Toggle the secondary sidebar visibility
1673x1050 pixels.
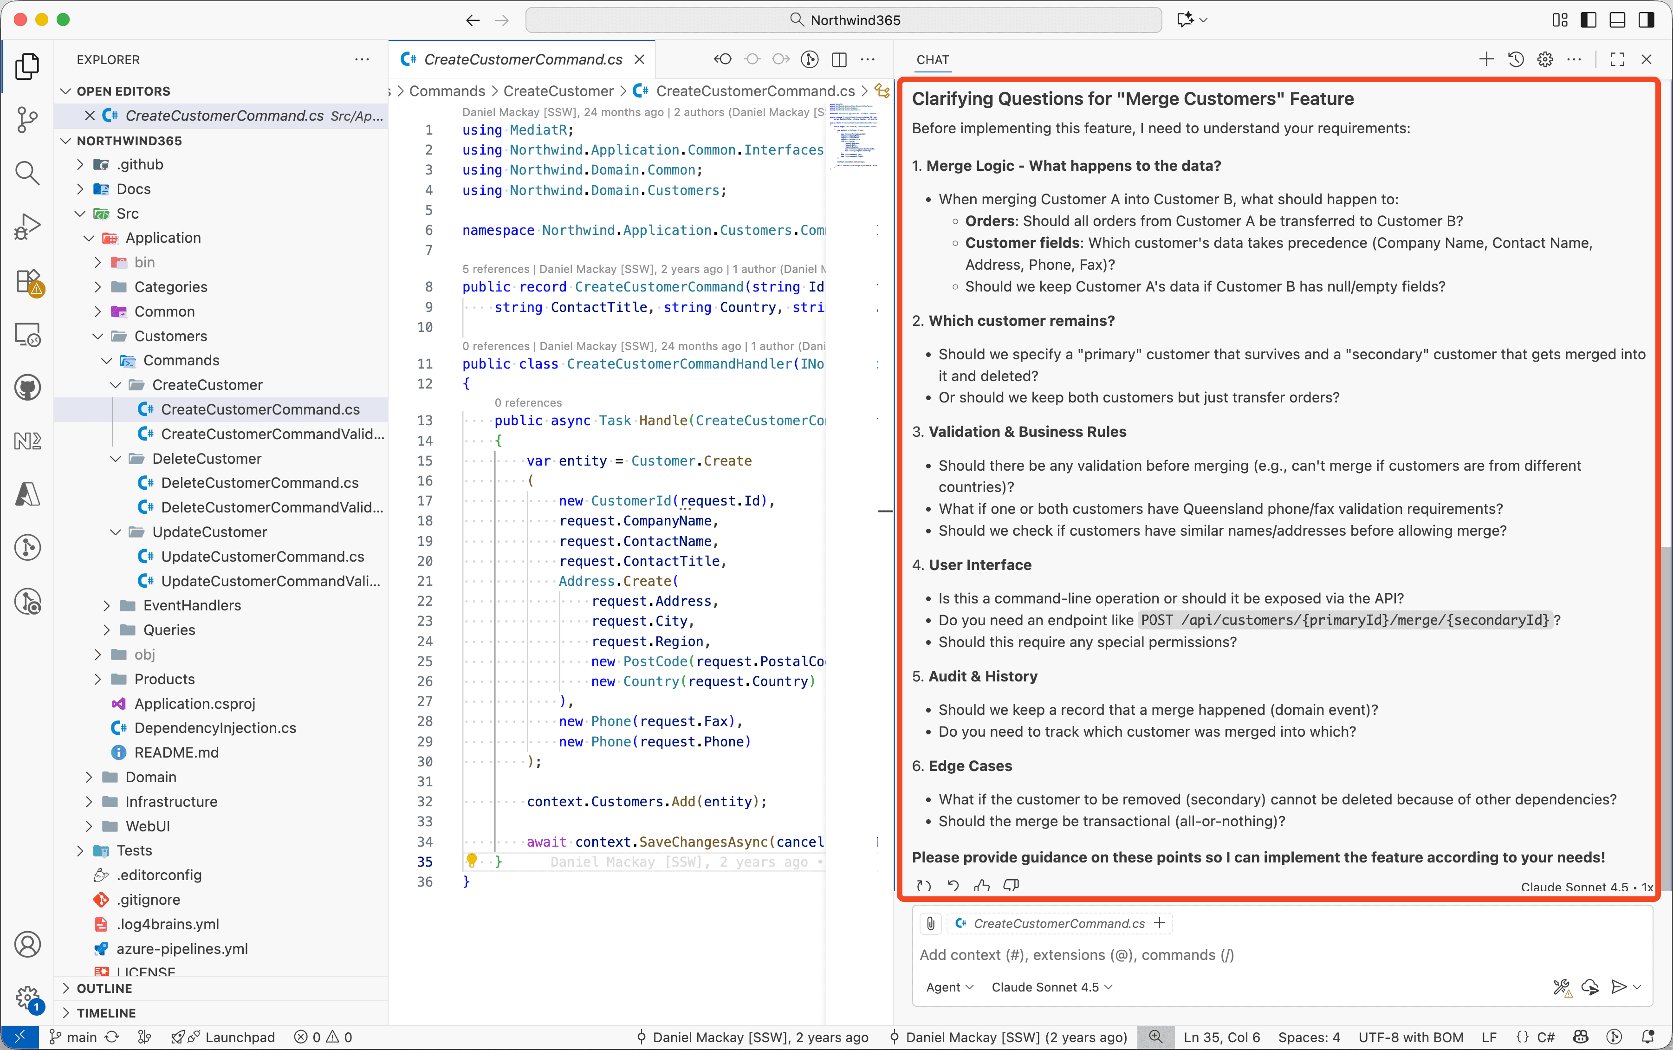[1646, 20]
